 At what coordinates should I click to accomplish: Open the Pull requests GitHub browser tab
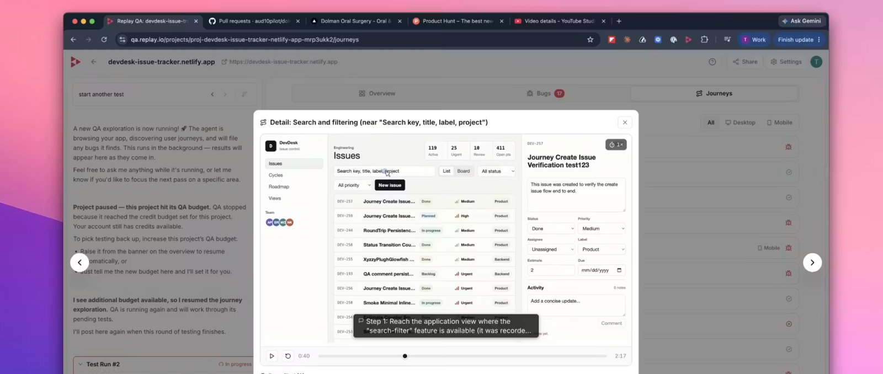254,21
